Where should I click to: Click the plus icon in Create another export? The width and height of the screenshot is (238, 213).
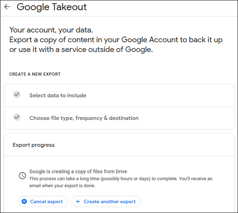(x=78, y=202)
